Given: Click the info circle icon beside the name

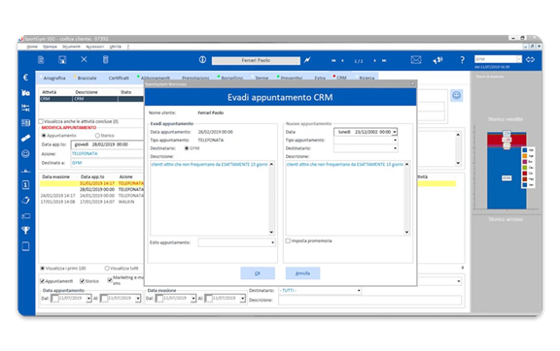Looking at the screenshot, I should pyautogui.click(x=202, y=60).
